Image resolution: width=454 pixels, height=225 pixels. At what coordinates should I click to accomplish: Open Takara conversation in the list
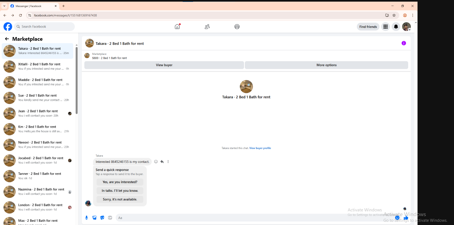tap(38, 51)
